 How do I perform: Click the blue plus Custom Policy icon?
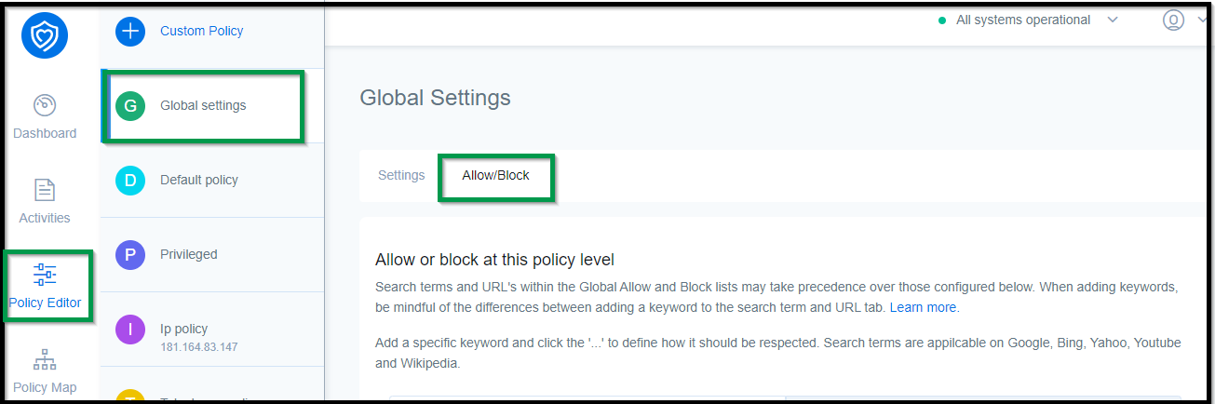[x=130, y=31]
